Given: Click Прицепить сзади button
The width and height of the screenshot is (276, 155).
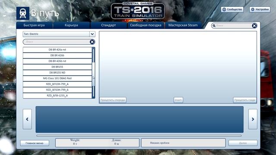Looking at the screenshot, I should pos(245,100).
